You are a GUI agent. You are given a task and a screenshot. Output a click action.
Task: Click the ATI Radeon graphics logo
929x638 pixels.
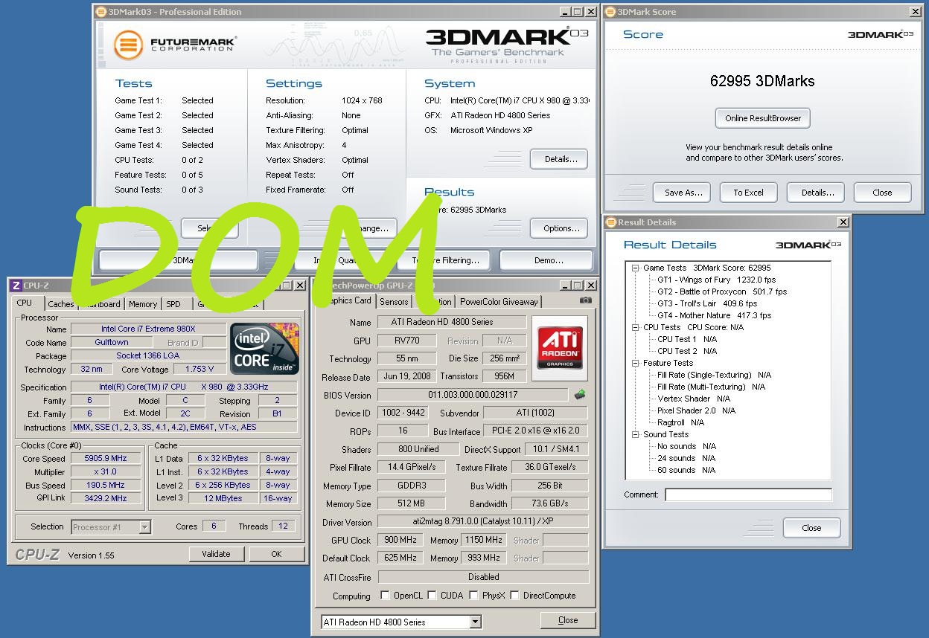[x=559, y=348]
